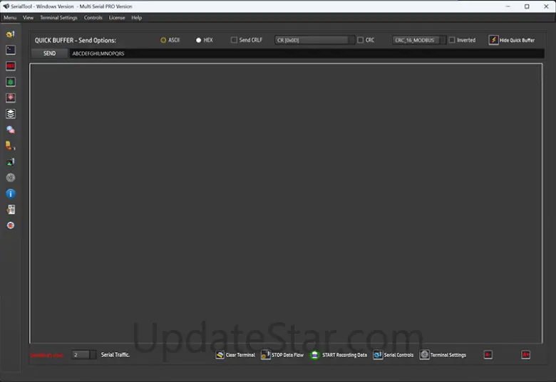Enable the CRC checkbox
The width and height of the screenshot is (556, 382).
click(x=360, y=40)
